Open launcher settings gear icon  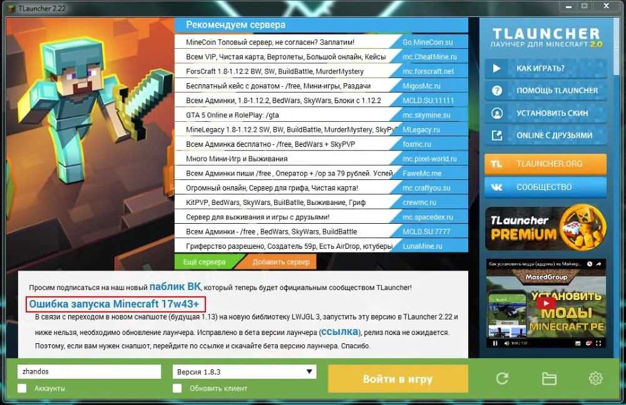point(596,378)
